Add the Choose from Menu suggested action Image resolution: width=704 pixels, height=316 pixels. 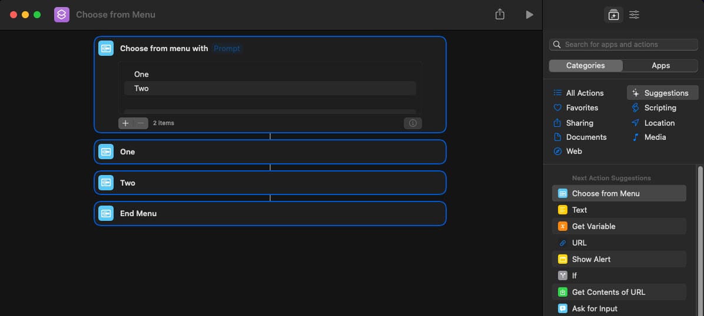click(x=619, y=193)
